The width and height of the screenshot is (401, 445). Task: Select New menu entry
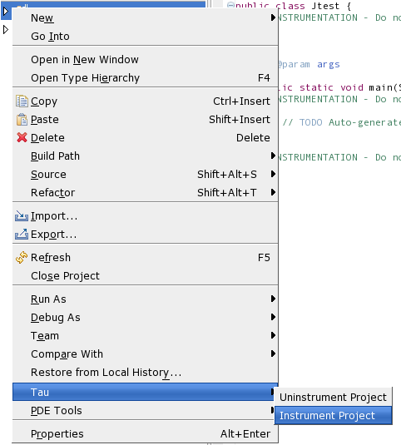click(x=145, y=17)
